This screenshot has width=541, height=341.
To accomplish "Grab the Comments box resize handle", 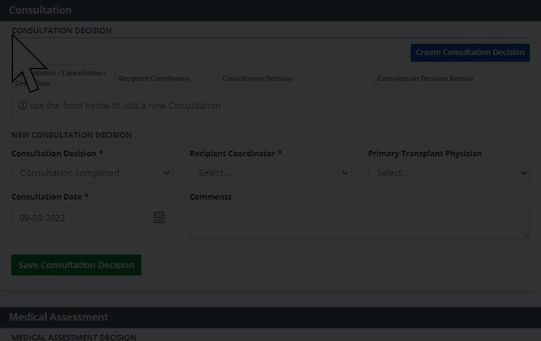I will [x=526, y=235].
